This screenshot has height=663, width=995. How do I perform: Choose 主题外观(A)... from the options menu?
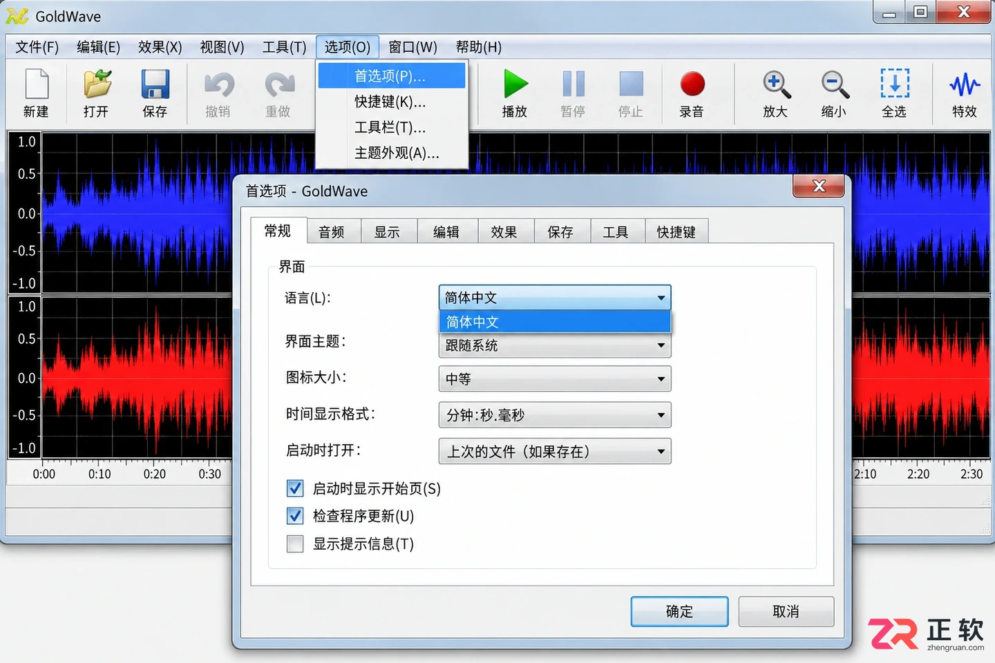click(392, 153)
